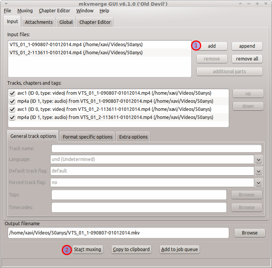This screenshot has height=268, width=272.
Task: Expand the Language dropdown
Action: coord(258,159)
